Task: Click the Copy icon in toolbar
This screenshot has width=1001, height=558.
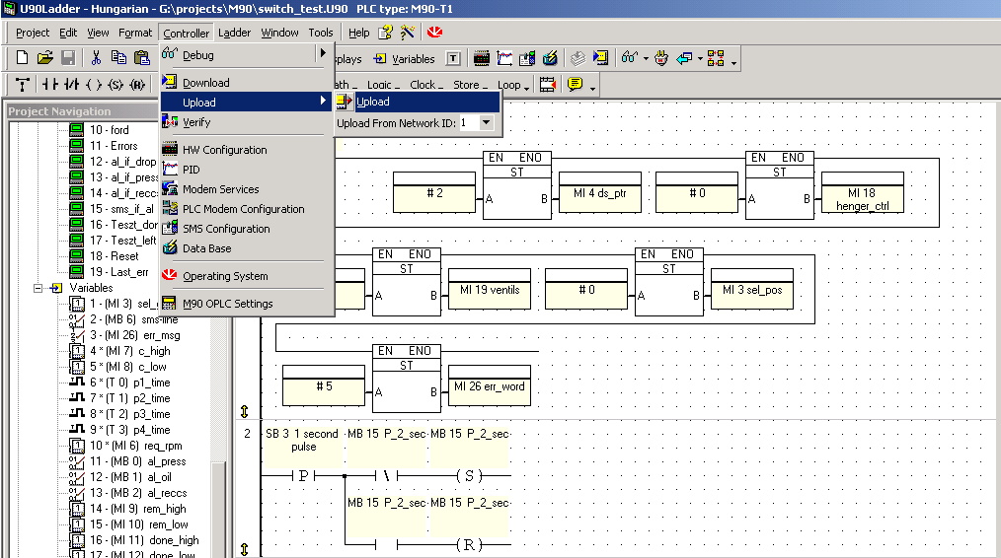Action: click(118, 58)
